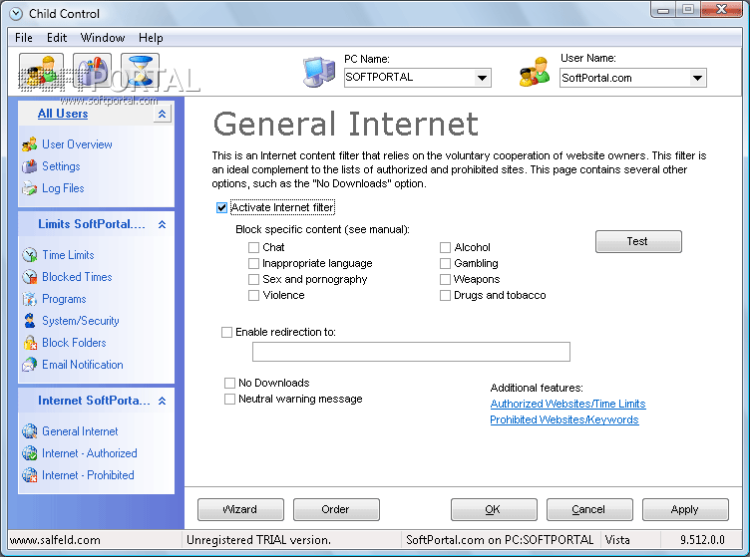This screenshot has height=557, width=750.
Task: Click the users icon beside User Name
Action: (535, 72)
